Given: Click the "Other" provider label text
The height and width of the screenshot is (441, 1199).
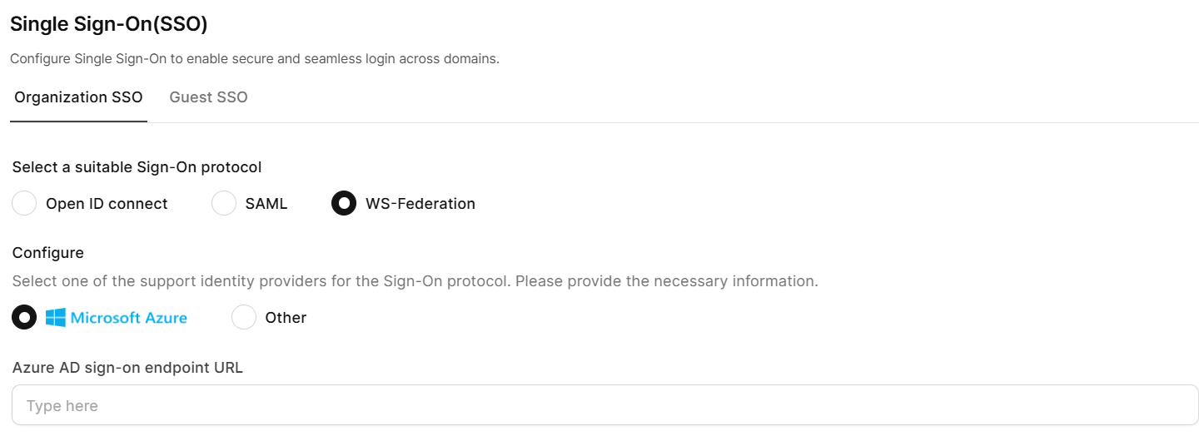Looking at the screenshot, I should pos(286,318).
